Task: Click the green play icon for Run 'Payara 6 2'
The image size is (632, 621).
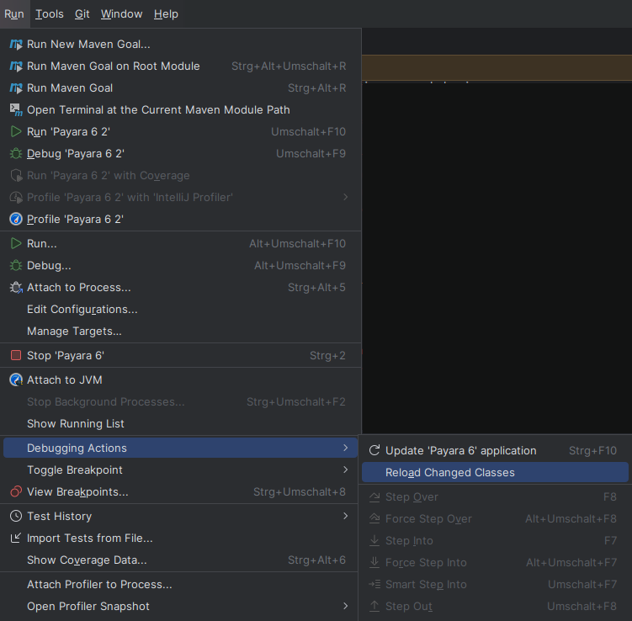Action: click(x=15, y=131)
